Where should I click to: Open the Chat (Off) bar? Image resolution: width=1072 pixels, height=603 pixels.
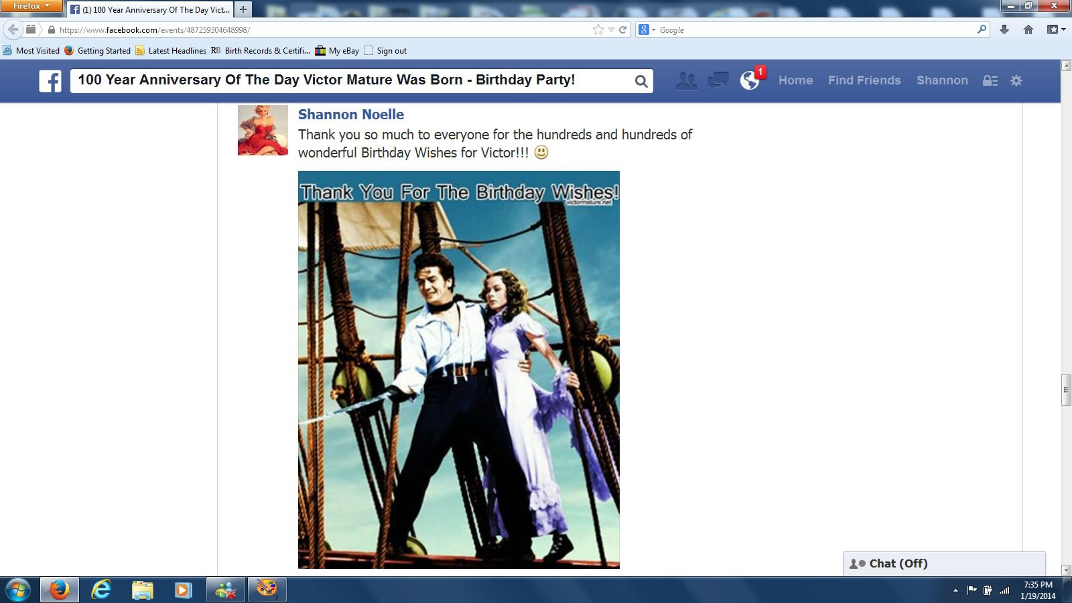coord(944,563)
